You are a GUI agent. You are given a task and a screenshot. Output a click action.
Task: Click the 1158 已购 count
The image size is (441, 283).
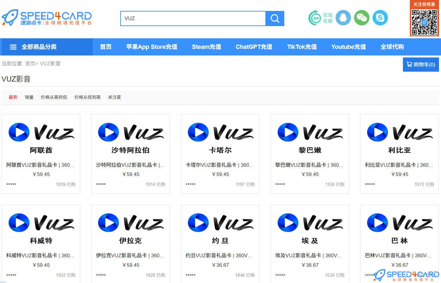[x=335, y=184]
